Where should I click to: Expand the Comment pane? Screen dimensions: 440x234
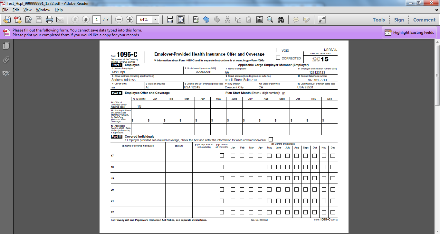point(424,20)
